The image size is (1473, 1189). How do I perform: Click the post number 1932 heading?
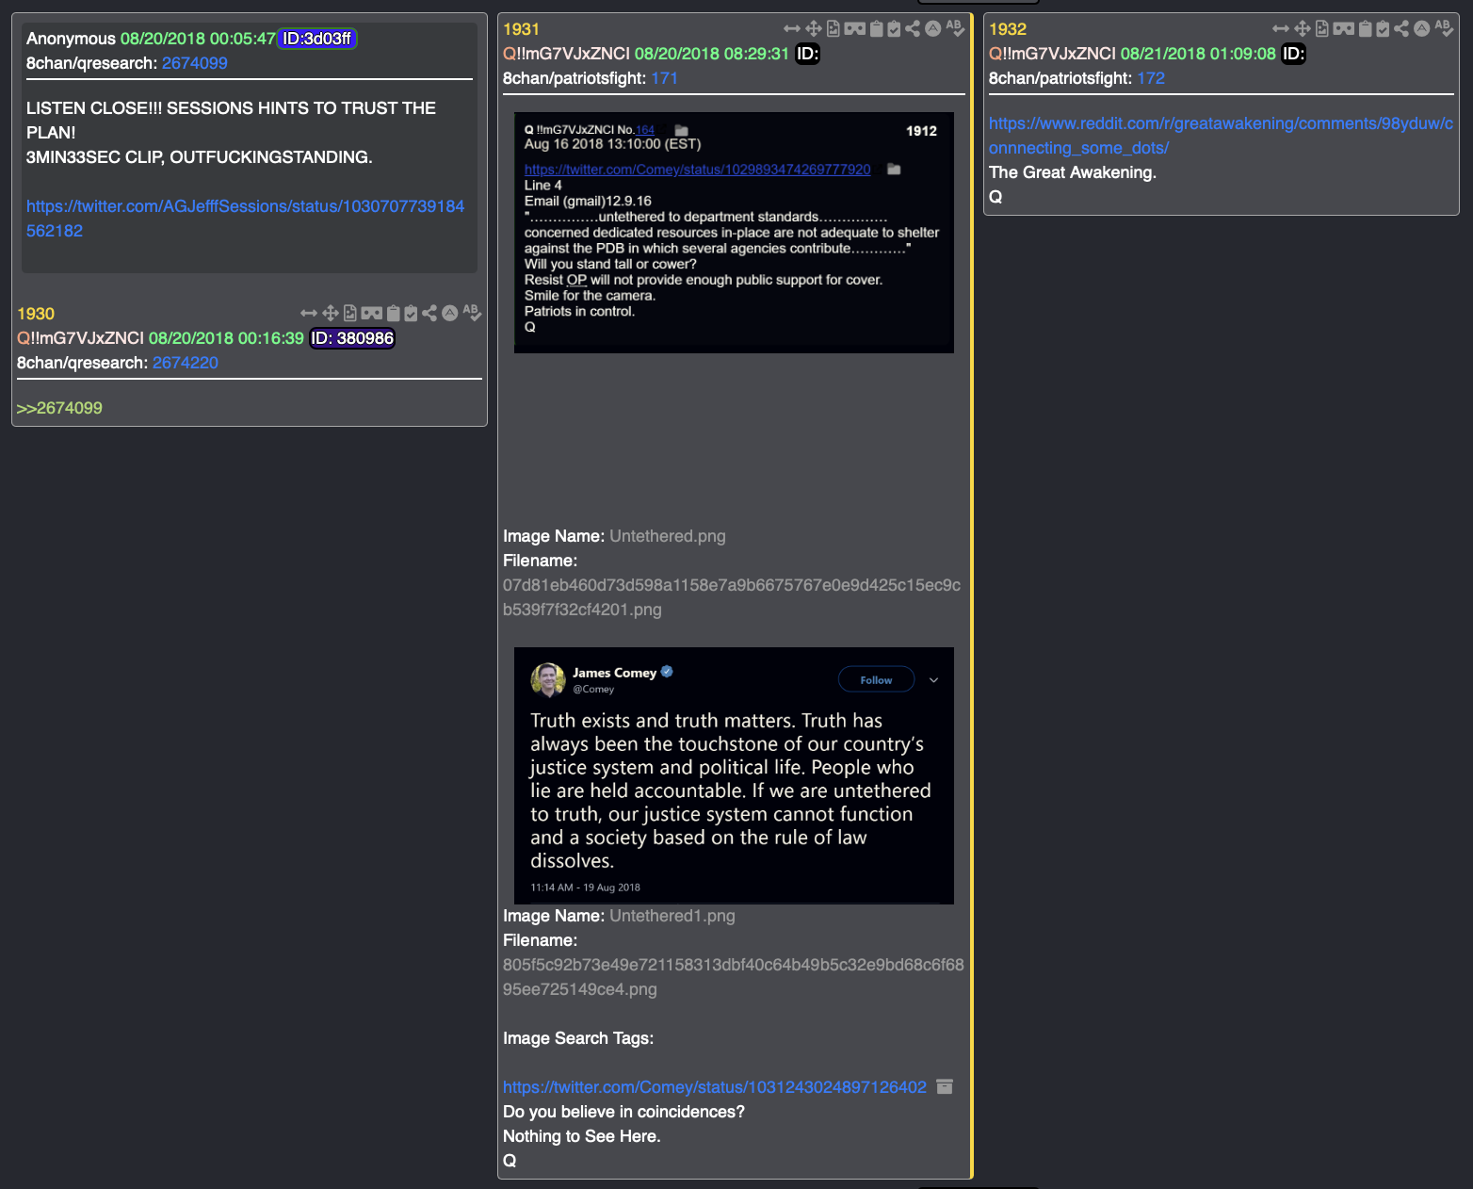pos(1008,29)
